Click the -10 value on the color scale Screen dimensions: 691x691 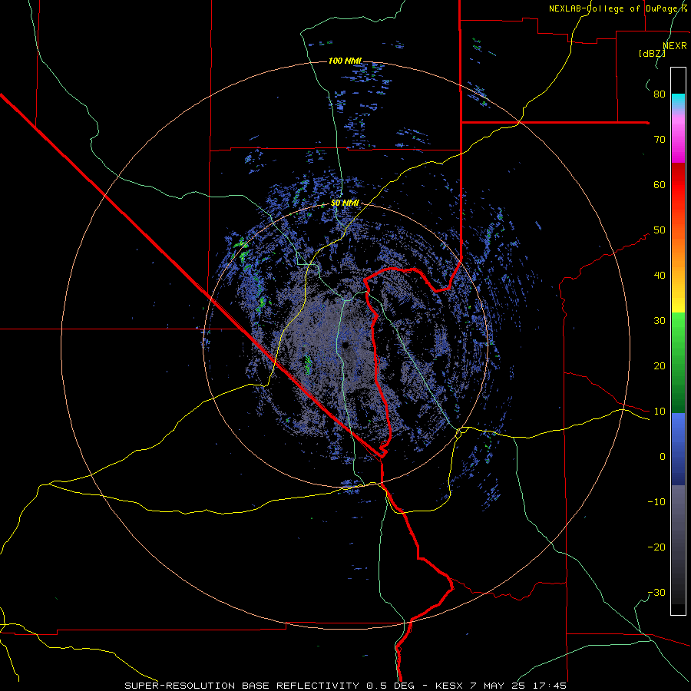(x=656, y=502)
